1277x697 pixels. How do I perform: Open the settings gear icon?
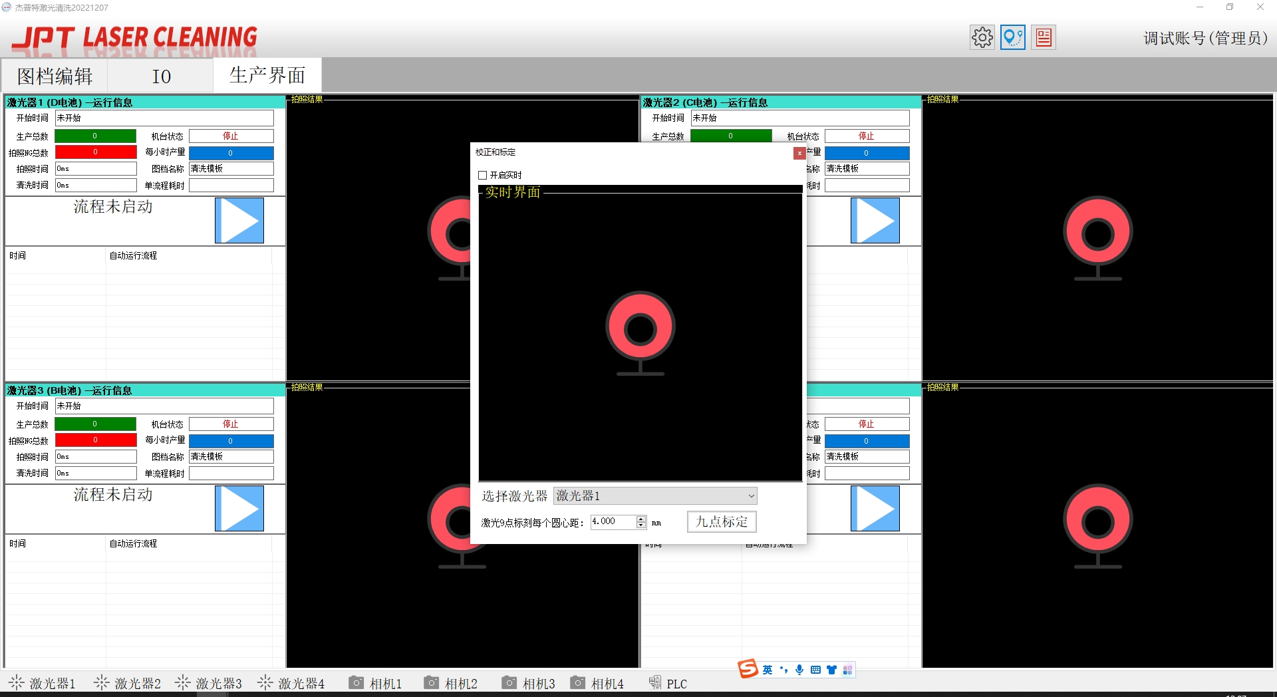[982, 37]
